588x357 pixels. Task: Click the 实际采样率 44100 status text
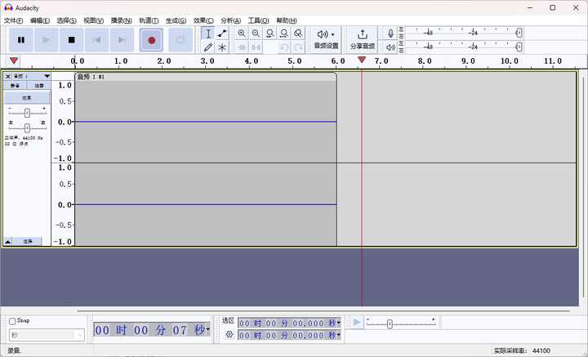(522, 351)
